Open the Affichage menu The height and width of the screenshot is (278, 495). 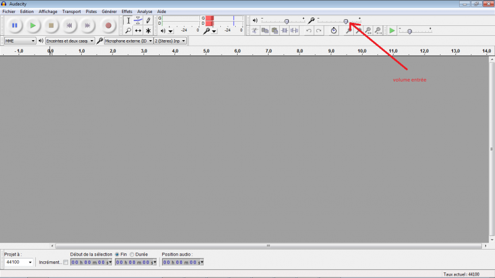pos(48,11)
